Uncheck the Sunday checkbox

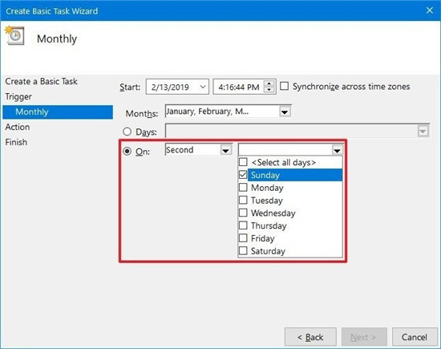[243, 175]
